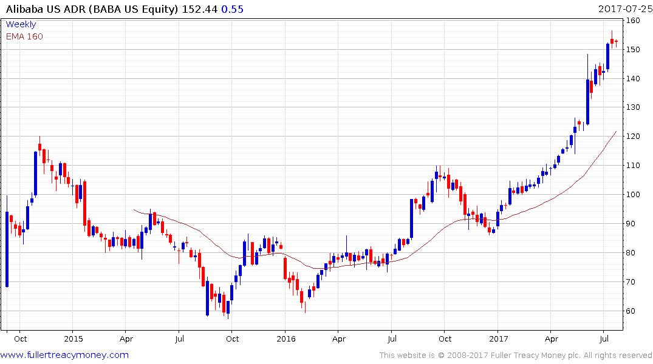Click the tall blue candle peaking at 148

(587, 101)
